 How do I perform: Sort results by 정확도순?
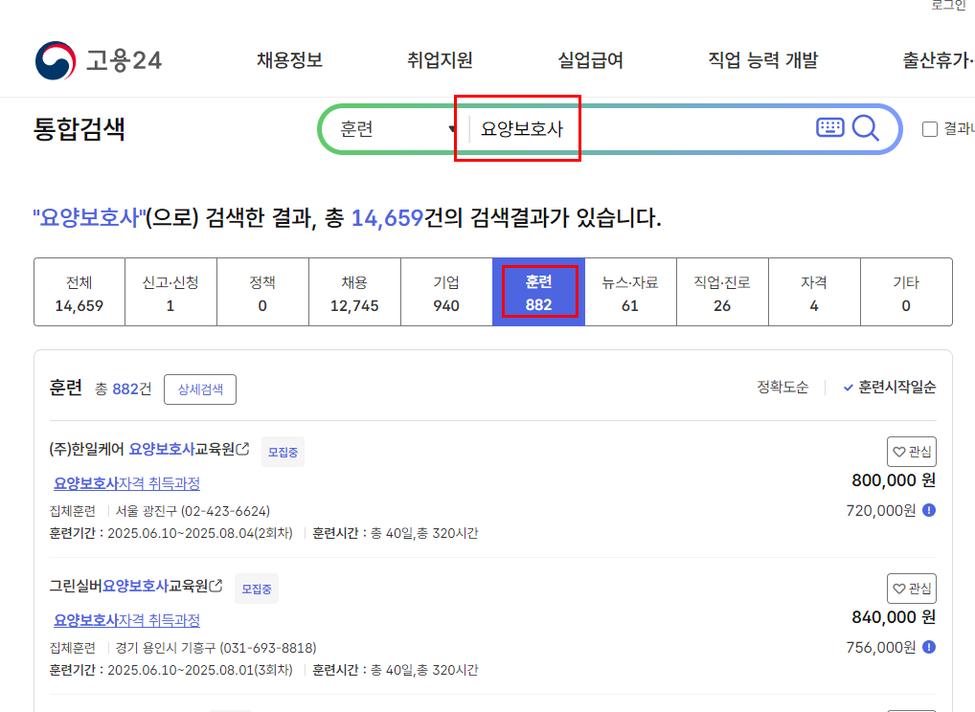[782, 387]
